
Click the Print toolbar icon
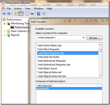click(x=32, y=14)
